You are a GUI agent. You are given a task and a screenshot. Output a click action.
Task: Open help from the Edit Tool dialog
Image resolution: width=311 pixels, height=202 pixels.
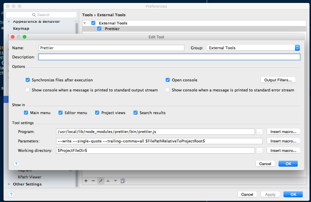16,164
